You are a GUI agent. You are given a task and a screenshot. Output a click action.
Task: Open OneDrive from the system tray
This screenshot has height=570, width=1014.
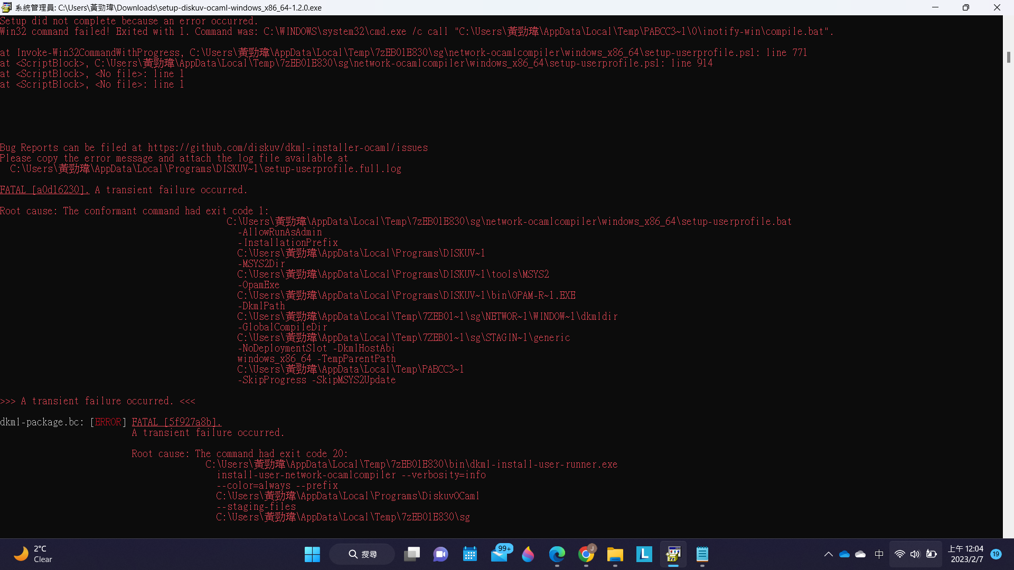[844, 554]
